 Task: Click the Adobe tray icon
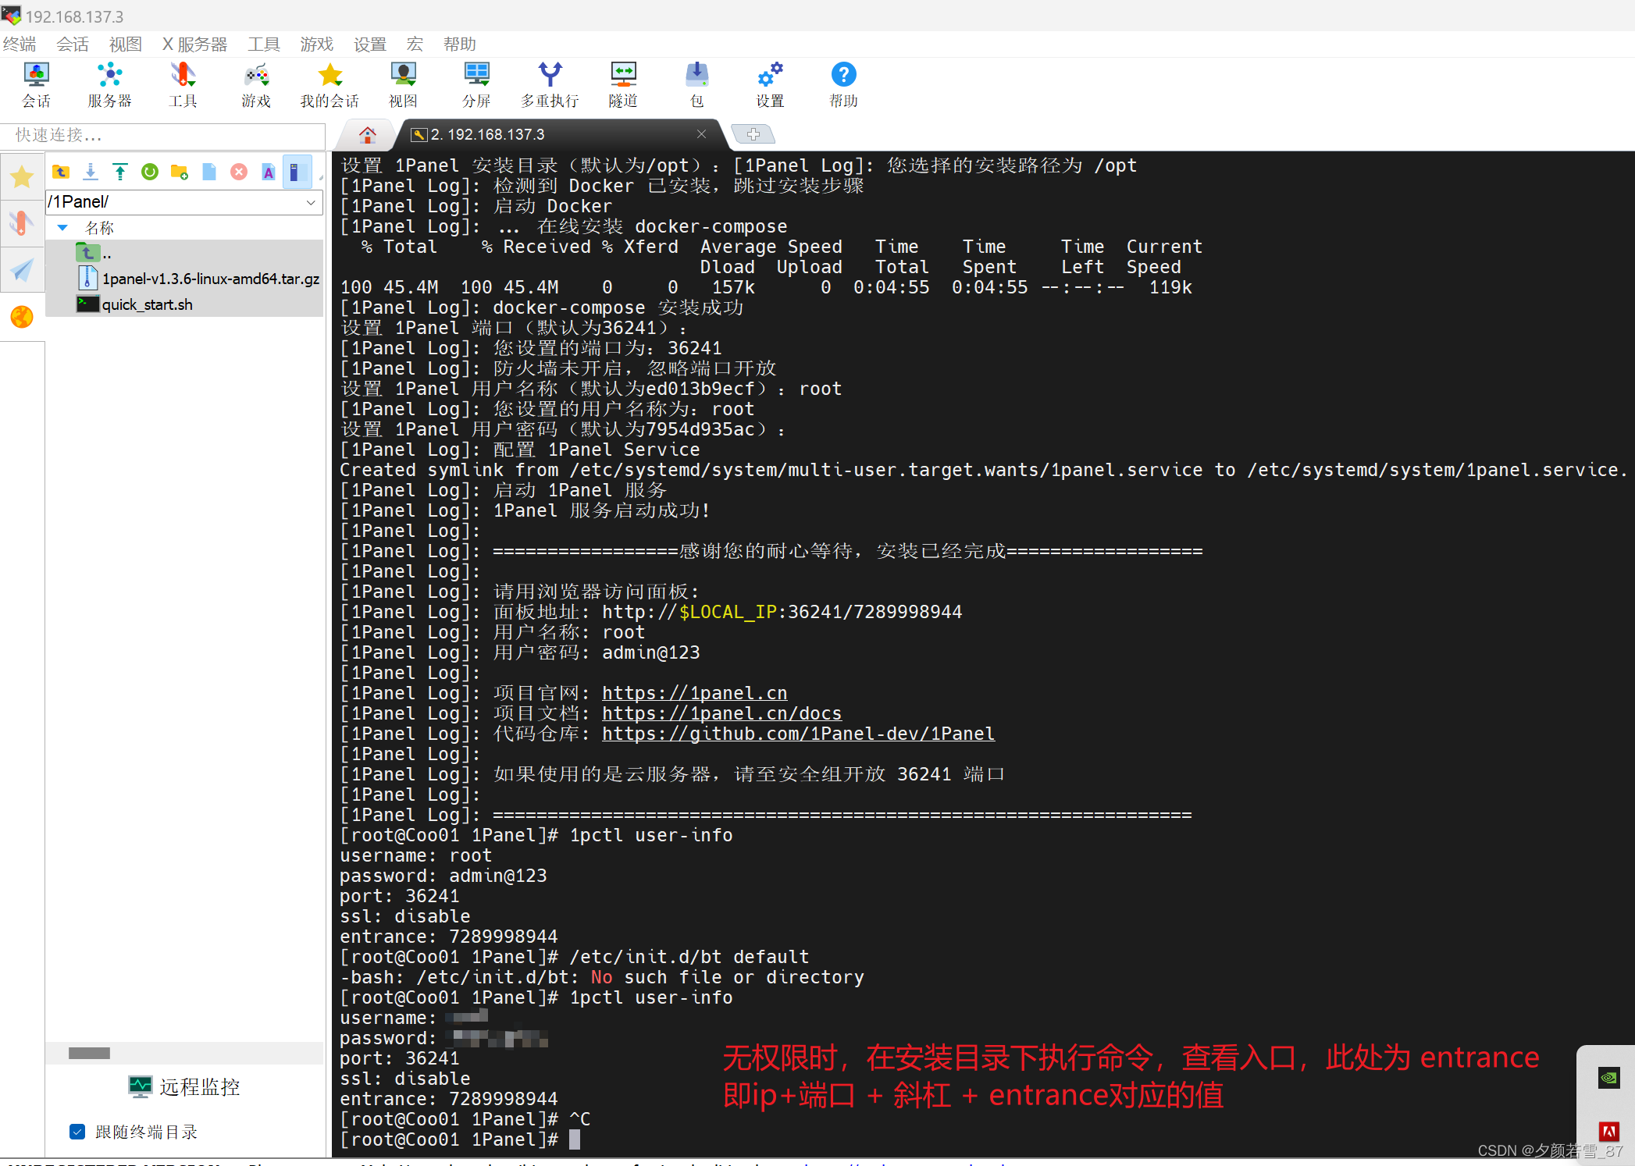pyautogui.click(x=1610, y=1132)
